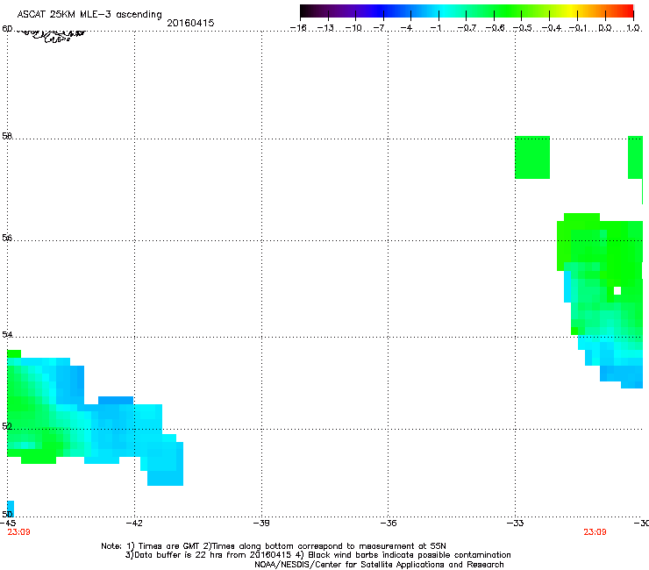The height and width of the screenshot is (570, 649).
Task: Click the latitude label 50
Action: coord(7,514)
